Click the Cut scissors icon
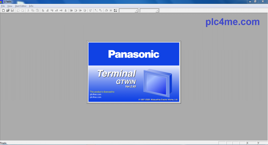The height and width of the screenshot is (145, 268). (x=28, y=10)
